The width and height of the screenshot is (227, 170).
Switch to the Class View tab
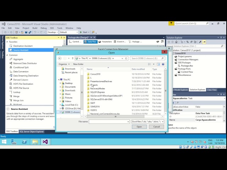pos(212,90)
